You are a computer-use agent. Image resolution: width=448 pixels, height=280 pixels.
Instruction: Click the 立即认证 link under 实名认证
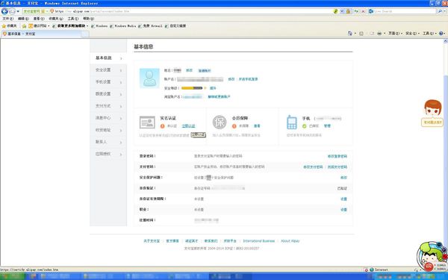pyautogui.click(x=189, y=126)
